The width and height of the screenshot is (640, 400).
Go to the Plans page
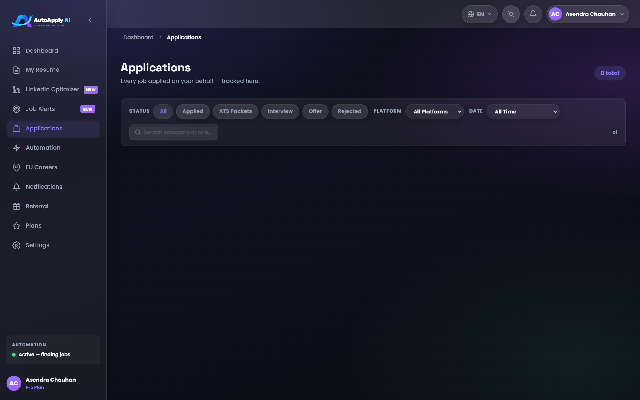coord(53,226)
